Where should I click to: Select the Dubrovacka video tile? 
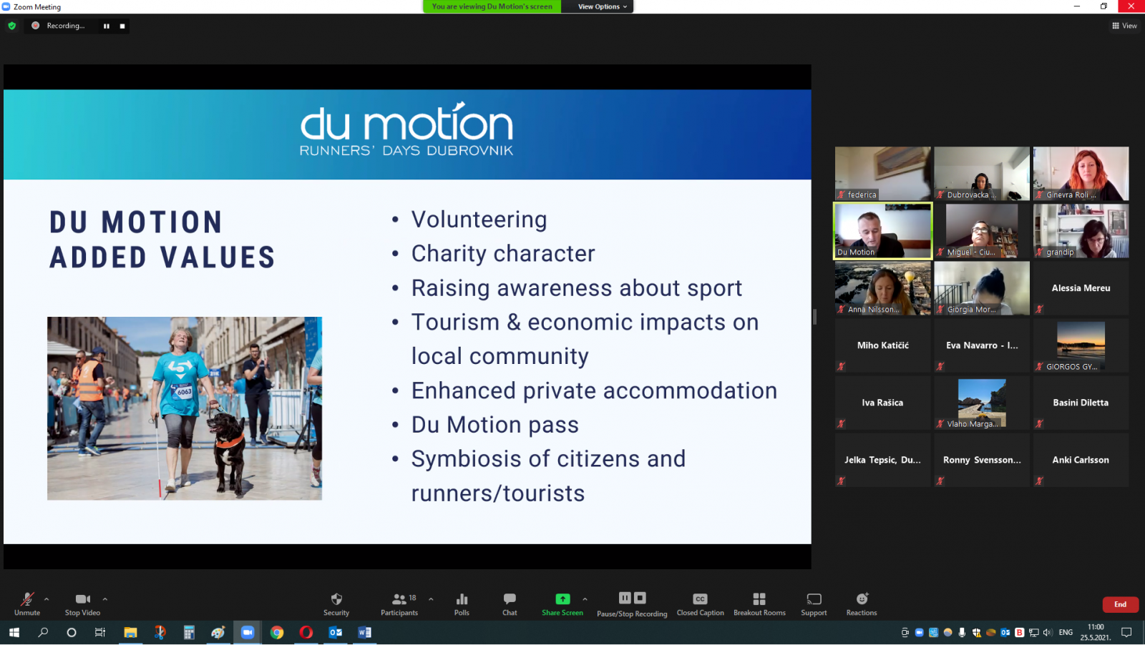click(x=982, y=174)
